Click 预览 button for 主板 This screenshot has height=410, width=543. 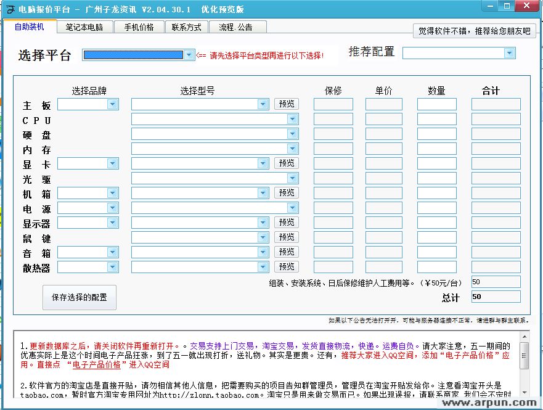(287, 104)
